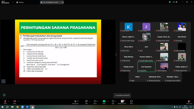Viewport: 194px width, 109px height.
Task: Expand the video options arrow next to Video
Action: click(18, 101)
